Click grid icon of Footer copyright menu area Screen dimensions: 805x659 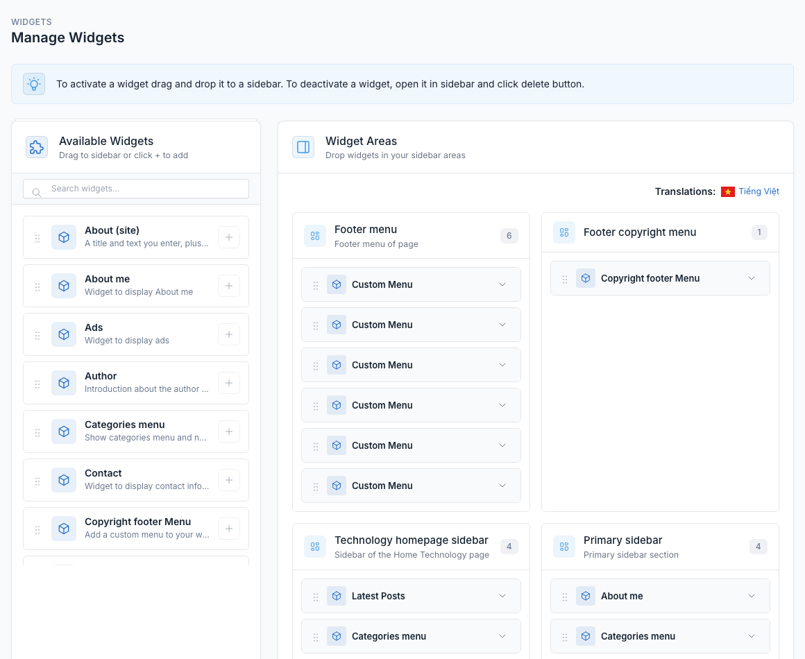(x=564, y=232)
